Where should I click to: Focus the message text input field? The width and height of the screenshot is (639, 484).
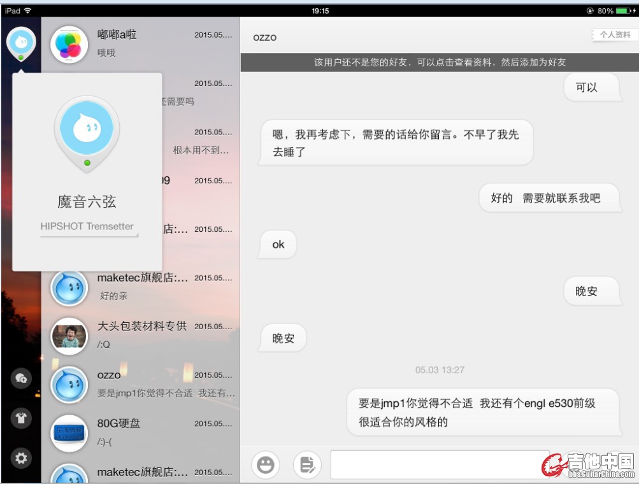(440, 464)
